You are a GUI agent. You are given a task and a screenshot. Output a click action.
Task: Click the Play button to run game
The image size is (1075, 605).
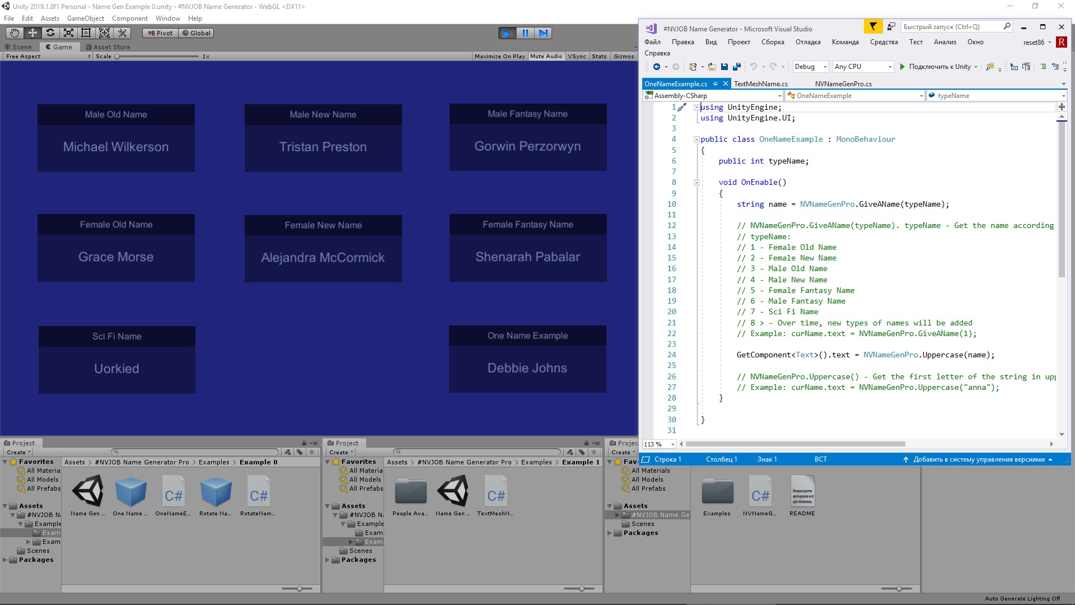507,32
